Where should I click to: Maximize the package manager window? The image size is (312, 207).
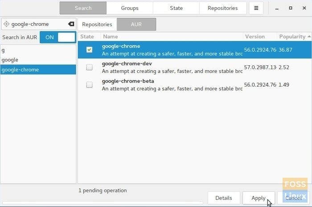click(291, 8)
